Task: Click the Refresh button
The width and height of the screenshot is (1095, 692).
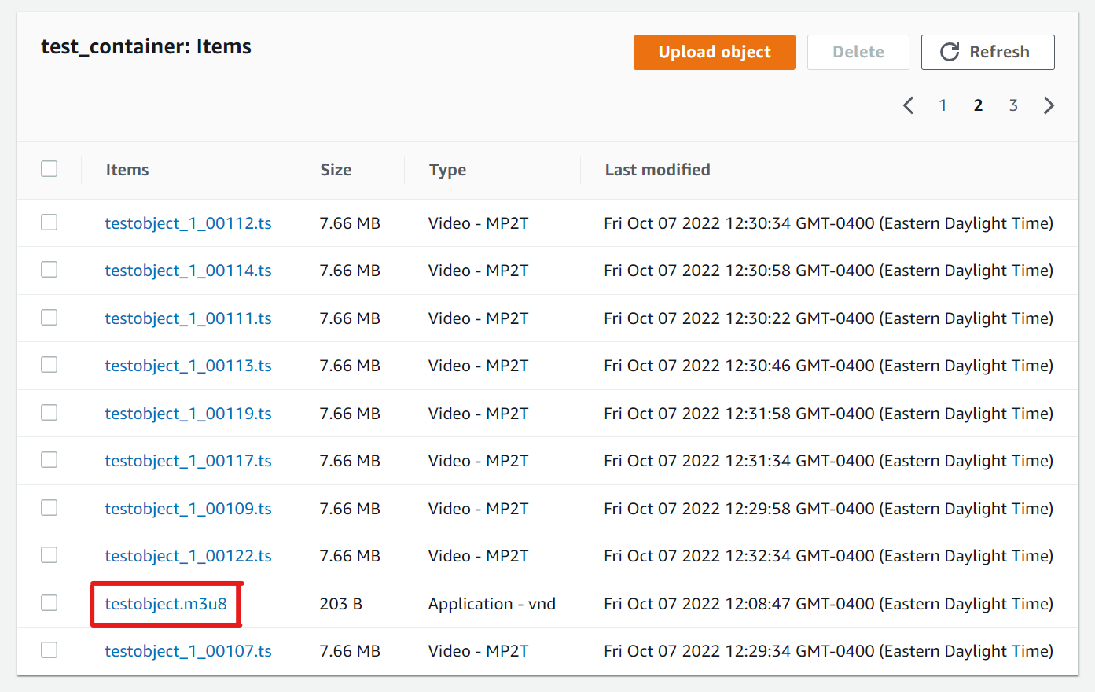Action: coord(987,52)
